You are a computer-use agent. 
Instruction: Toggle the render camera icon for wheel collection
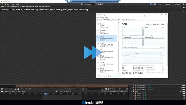click(184, 91)
